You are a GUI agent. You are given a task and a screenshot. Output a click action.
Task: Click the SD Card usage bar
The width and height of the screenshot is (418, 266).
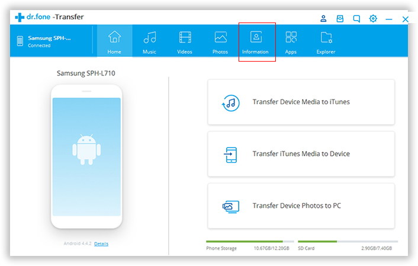(x=348, y=242)
